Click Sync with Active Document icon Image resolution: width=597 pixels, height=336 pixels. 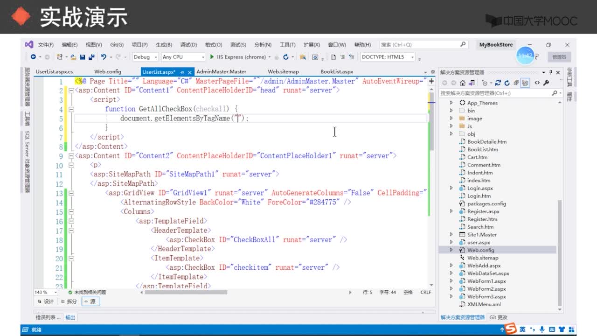coord(498,83)
